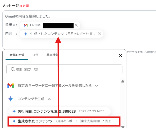Click the Gmail icon in trigger row
Viewport: 156px width, 128px height.
11,86
